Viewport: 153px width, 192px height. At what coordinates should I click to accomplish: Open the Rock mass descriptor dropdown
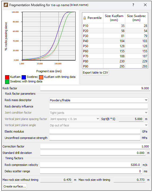99,100
